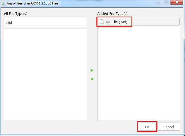Click the green right arrow to add type
Viewport: 185px width, 136px height.
click(92, 70)
